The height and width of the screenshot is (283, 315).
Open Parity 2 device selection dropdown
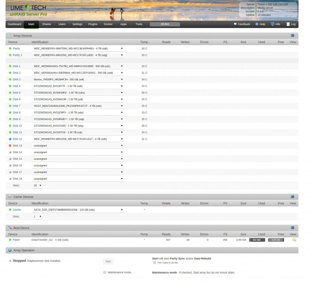78,55
